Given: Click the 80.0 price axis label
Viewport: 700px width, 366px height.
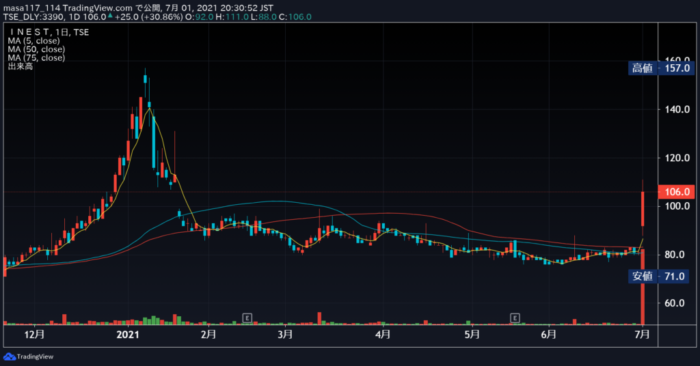Looking at the screenshot, I should click(675, 255).
